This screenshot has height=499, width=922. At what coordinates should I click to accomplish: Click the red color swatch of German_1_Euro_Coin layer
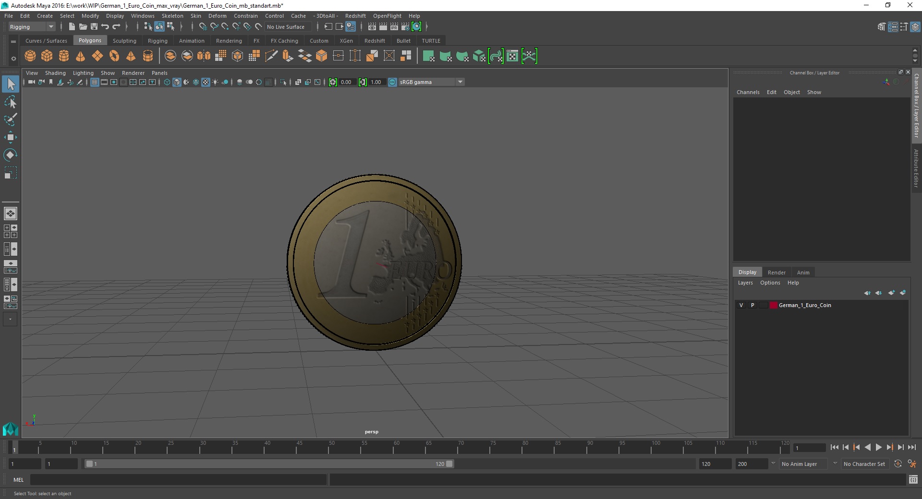click(773, 305)
